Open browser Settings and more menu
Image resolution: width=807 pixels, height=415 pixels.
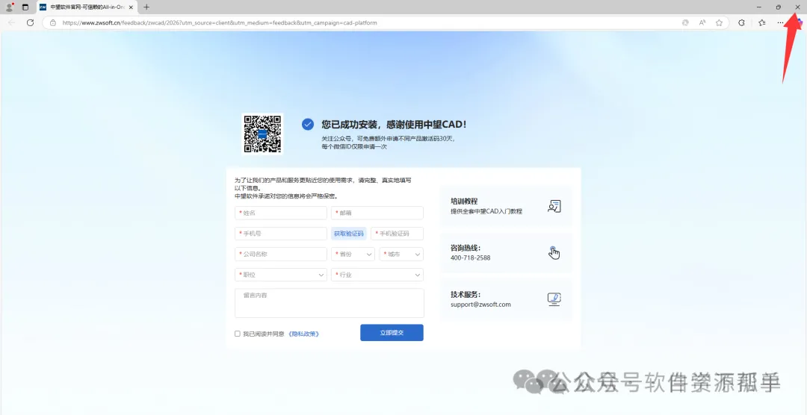coord(780,22)
